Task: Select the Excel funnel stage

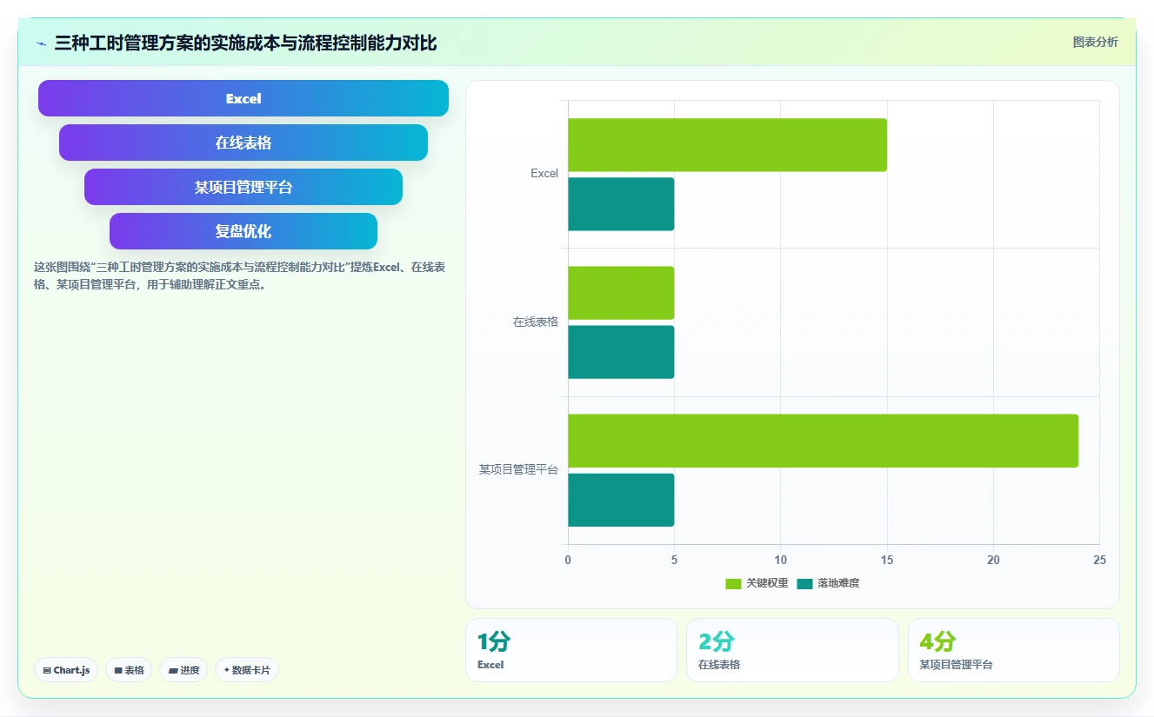Action: click(x=243, y=98)
